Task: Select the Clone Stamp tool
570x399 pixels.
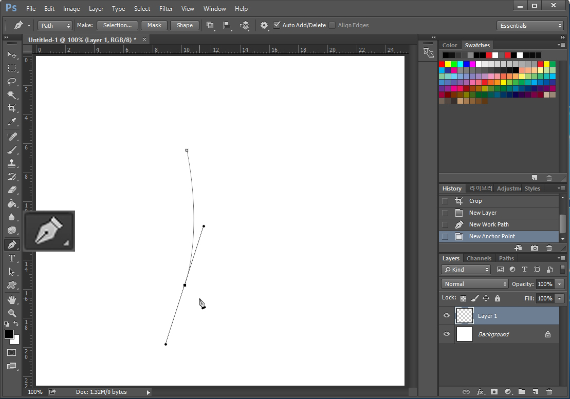Action: click(12, 163)
